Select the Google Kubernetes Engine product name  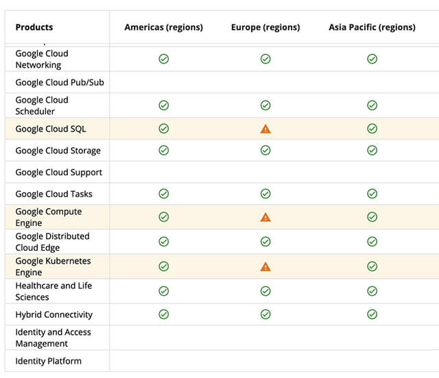pyautogui.click(x=53, y=266)
